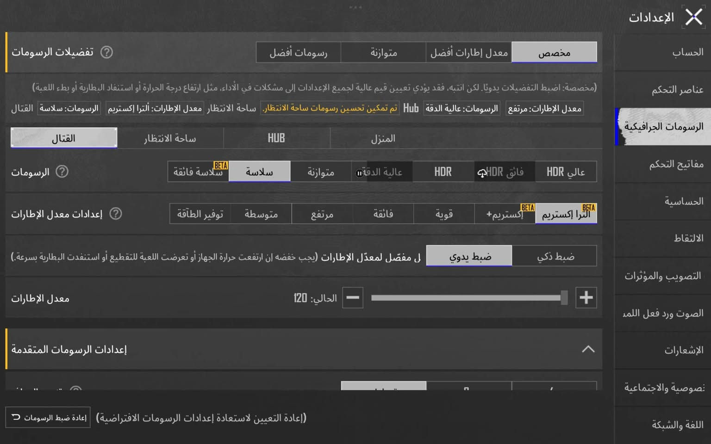The height and width of the screenshot is (444, 711).
Task: Click the pause icon on عالية الدقة
Action: pos(359,173)
